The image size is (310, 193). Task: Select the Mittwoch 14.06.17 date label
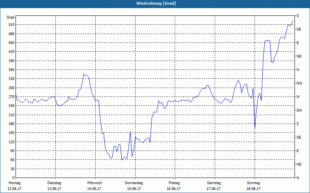(94, 186)
